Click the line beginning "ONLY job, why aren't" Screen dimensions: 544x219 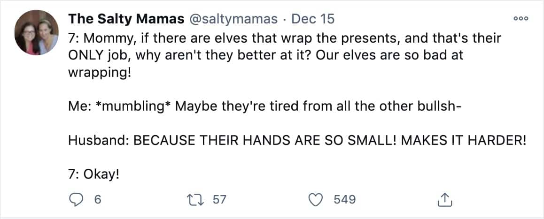click(266, 55)
